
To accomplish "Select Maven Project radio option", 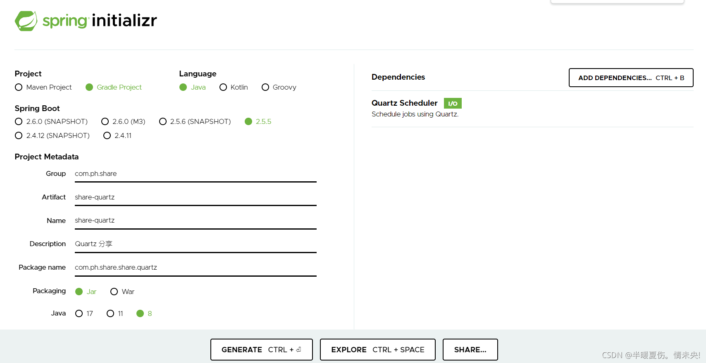I will (43, 87).
